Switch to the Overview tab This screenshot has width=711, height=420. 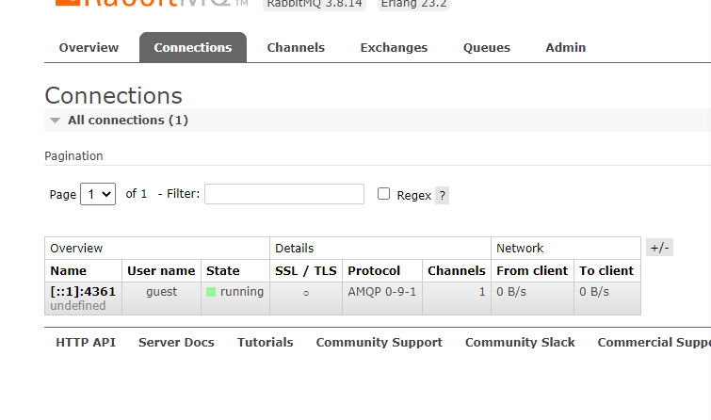point(89,47)
